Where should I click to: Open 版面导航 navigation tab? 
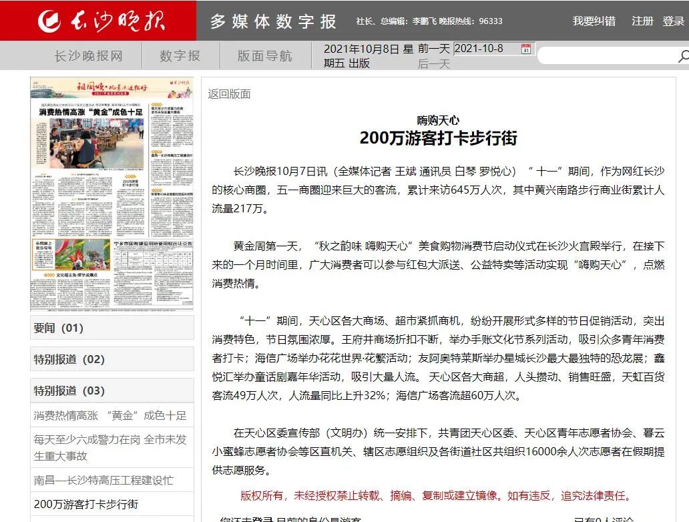(264, 56)
